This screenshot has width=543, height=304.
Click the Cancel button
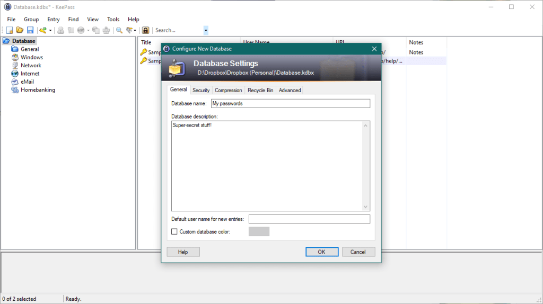[x=358, y=252]
